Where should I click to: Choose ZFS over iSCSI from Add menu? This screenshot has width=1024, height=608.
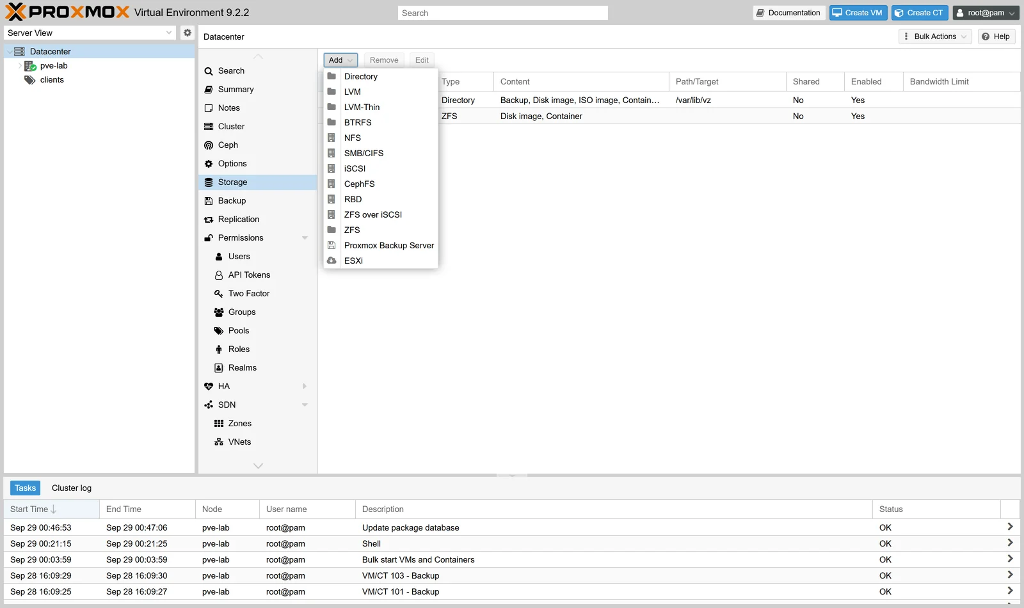[x=380, y=215]
